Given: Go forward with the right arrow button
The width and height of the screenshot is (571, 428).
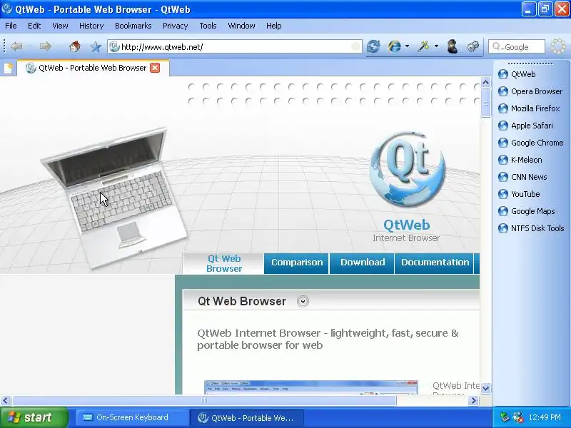Looking at the screenshot, I should 45,46.
